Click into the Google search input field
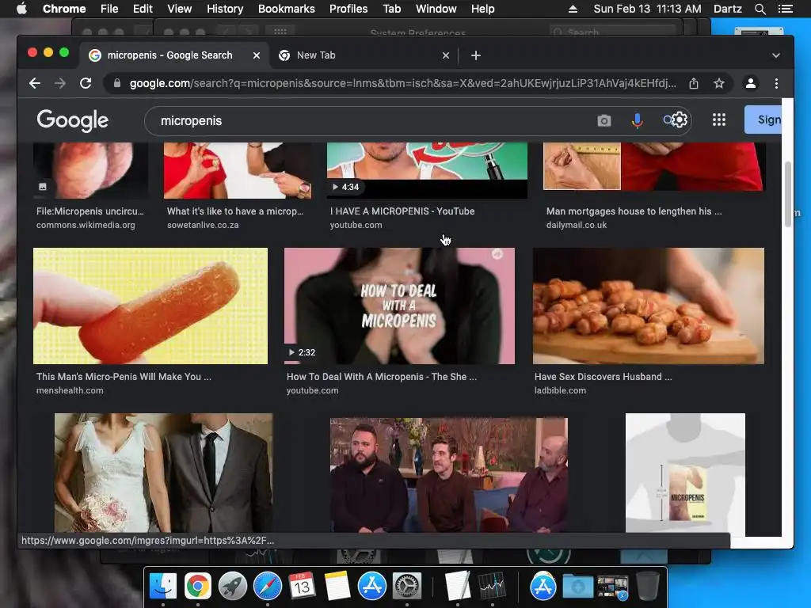 372,120
